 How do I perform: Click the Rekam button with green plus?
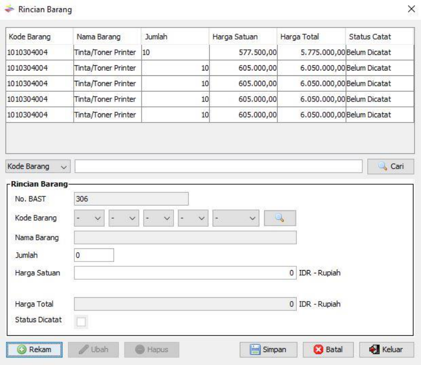point(35,350)
